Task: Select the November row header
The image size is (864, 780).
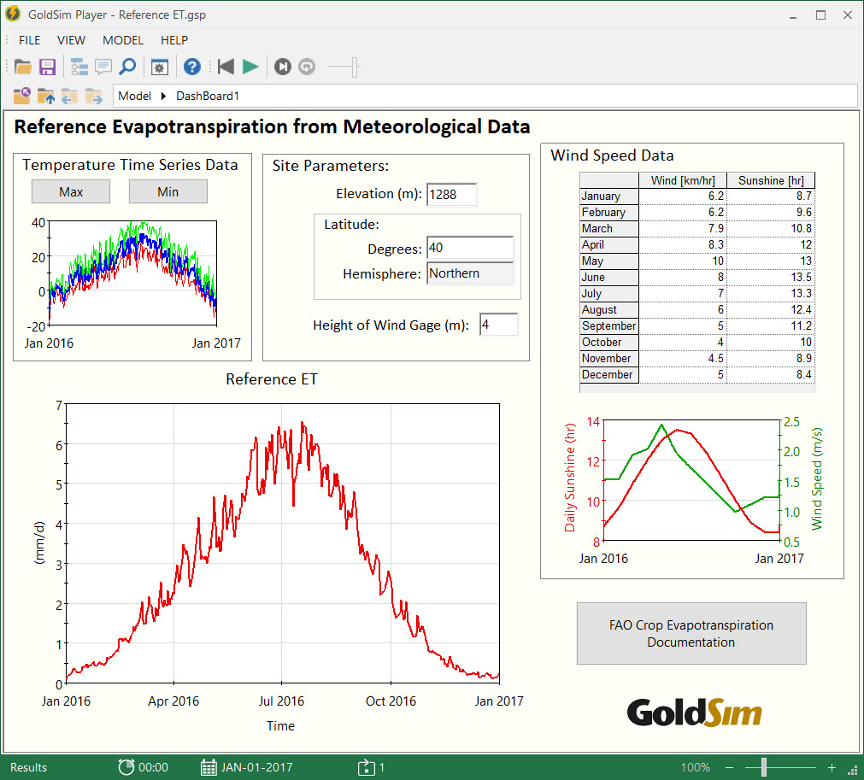Action: (x=608, y=359)
